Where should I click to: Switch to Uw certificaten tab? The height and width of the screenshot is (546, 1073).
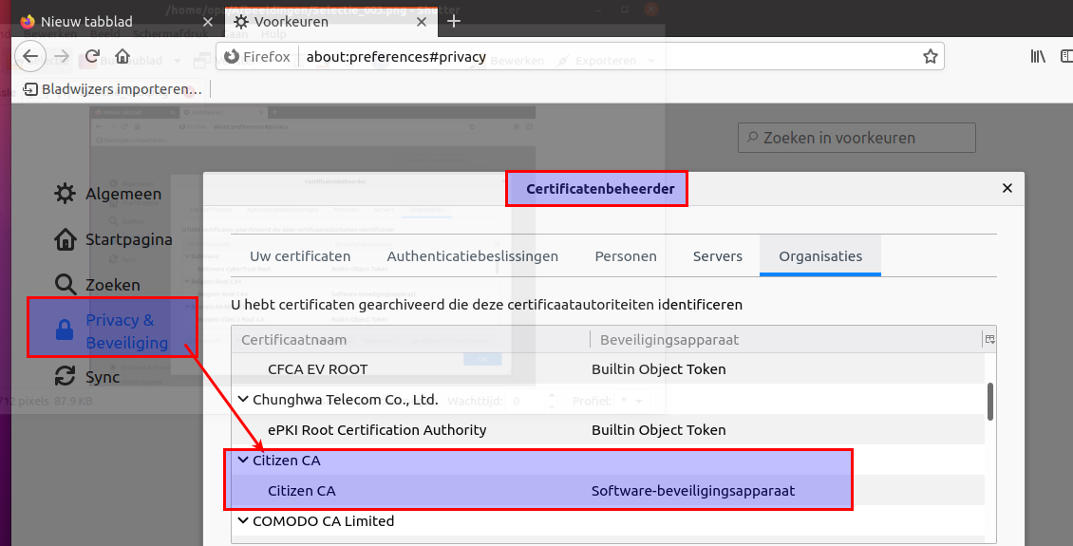(300, 255)
